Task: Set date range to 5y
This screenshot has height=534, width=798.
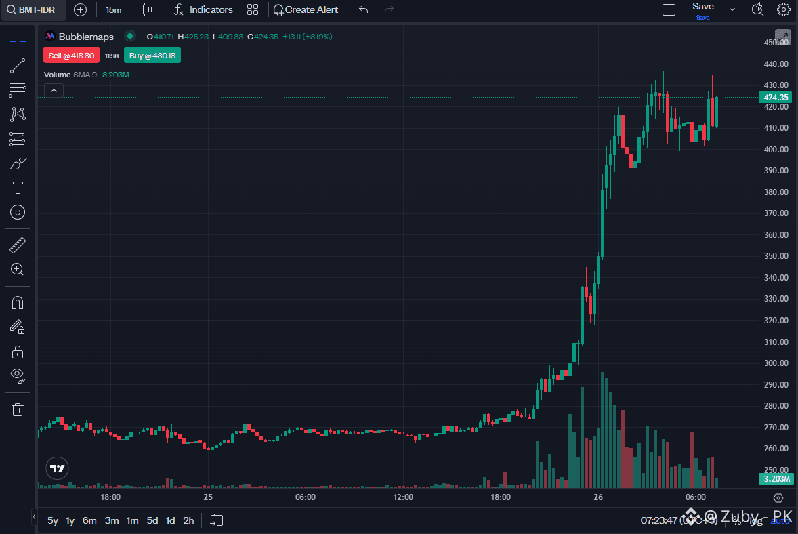Action: (52, 520)
